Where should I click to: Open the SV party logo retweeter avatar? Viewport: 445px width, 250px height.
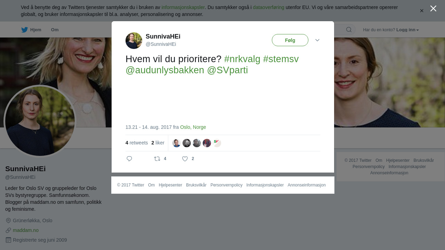coord(217,143)
